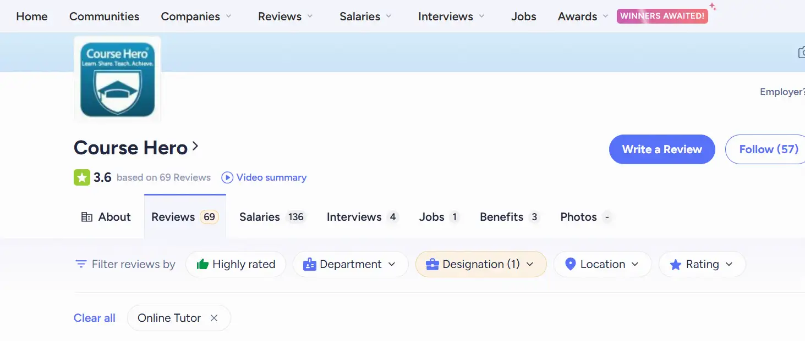
Task: Switch to the Interviews 4 tab
Action: tap(362, 217)
